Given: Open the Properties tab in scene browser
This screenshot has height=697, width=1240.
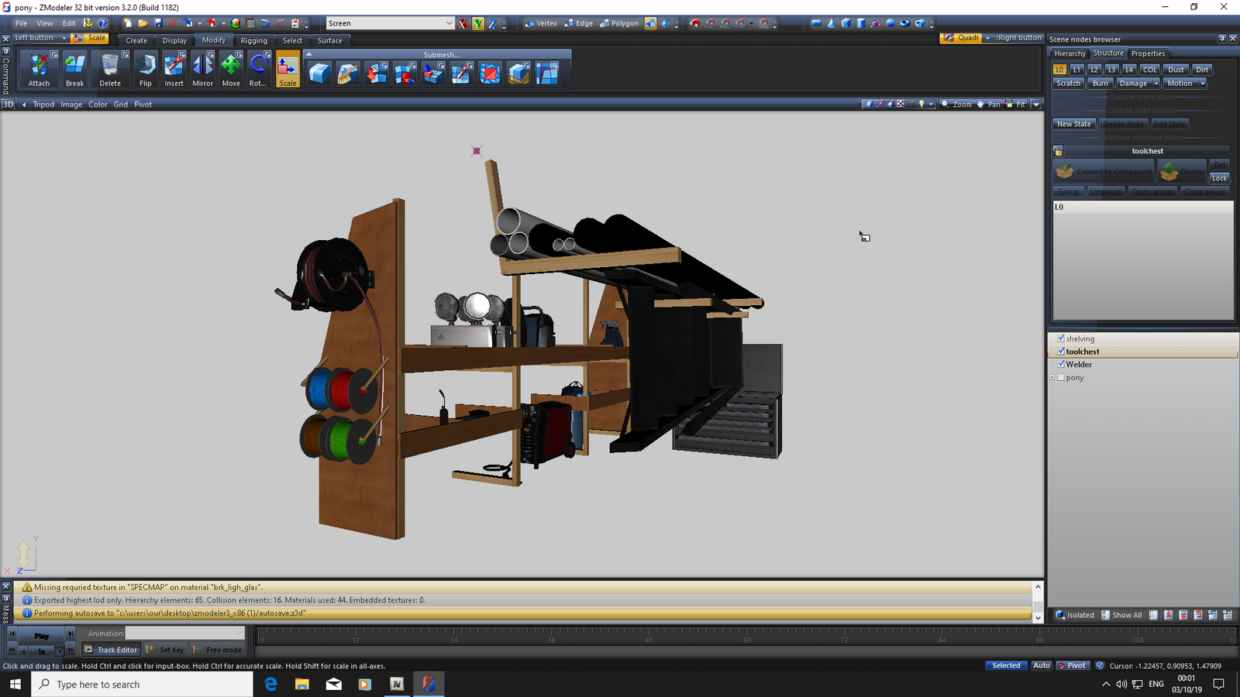Looking at the screenshot, I should 1147,53.
